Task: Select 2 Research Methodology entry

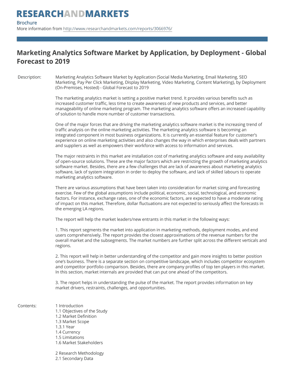Action: click(x=80, y=353)
